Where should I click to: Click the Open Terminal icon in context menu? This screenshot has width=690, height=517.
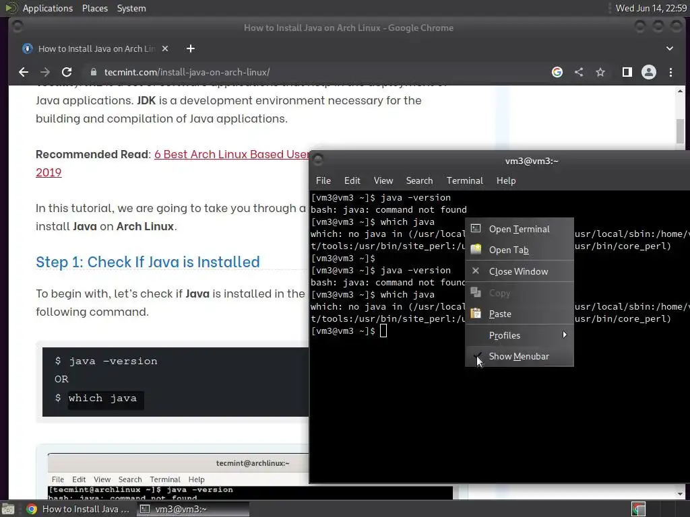(476, 228)
